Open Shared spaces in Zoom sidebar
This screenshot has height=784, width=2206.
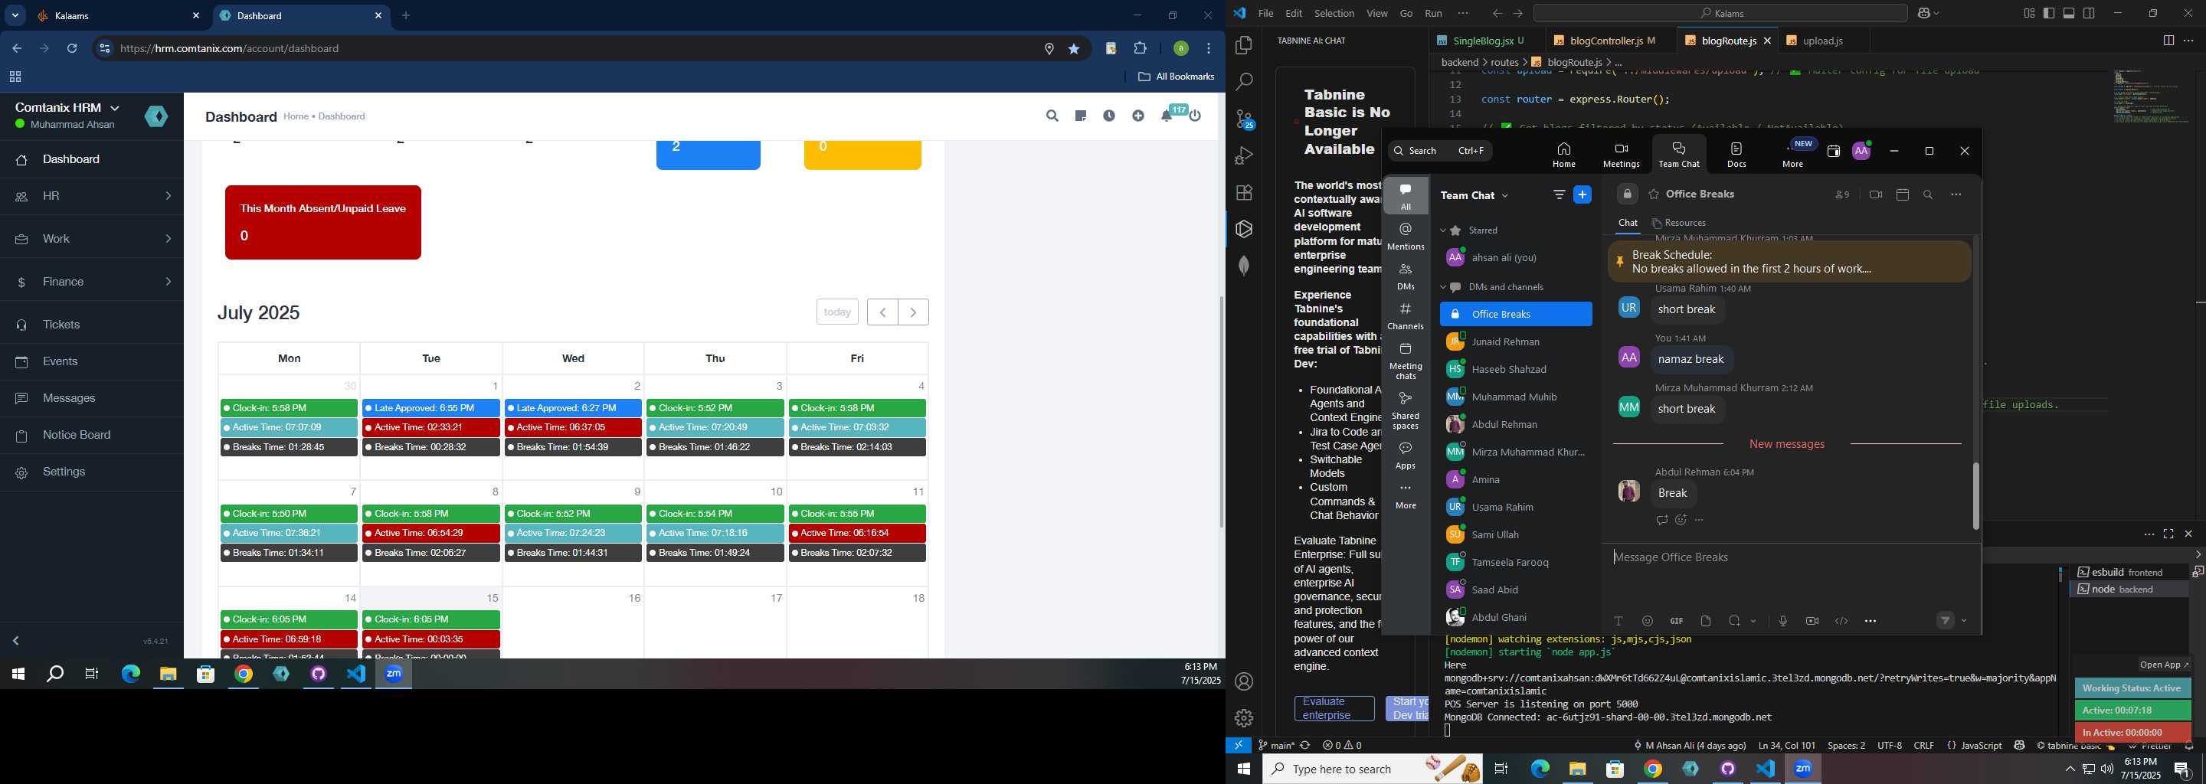[x=1406, y=411]
